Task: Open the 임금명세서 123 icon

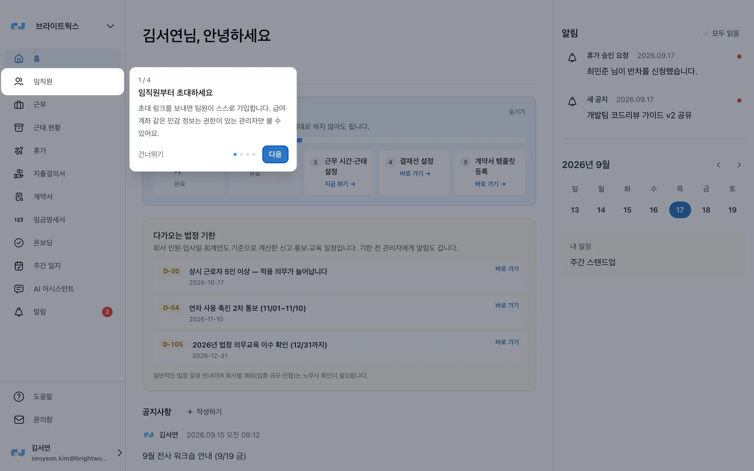Action: point(19,220)
